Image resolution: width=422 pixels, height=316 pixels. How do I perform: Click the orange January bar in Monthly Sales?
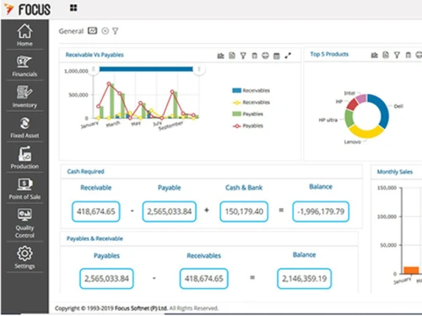(x=411, y=270)
